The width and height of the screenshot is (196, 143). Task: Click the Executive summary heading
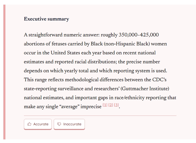[46, 19]
